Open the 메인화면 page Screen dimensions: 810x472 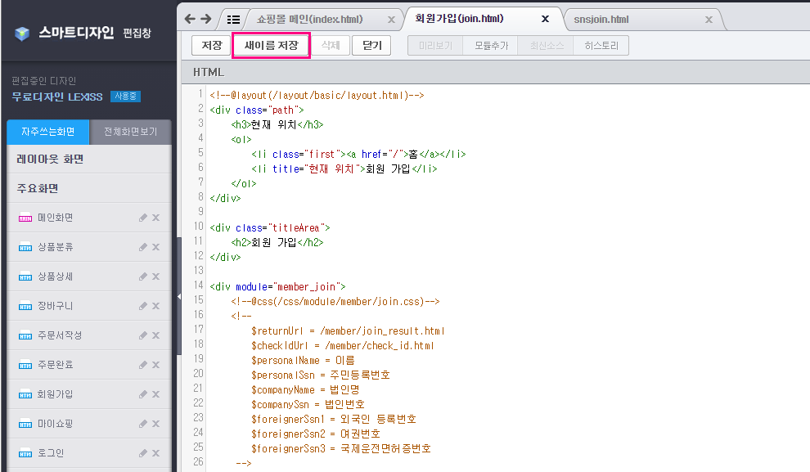coord(56,218)
